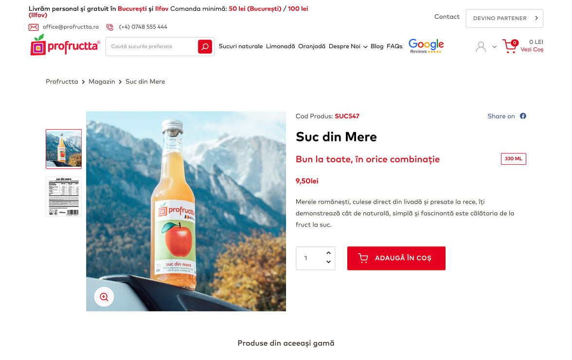Click the Devino Partener button
The height and width of the screenshot is (360, 572).
pyautogui.click(x=504, y=18)
